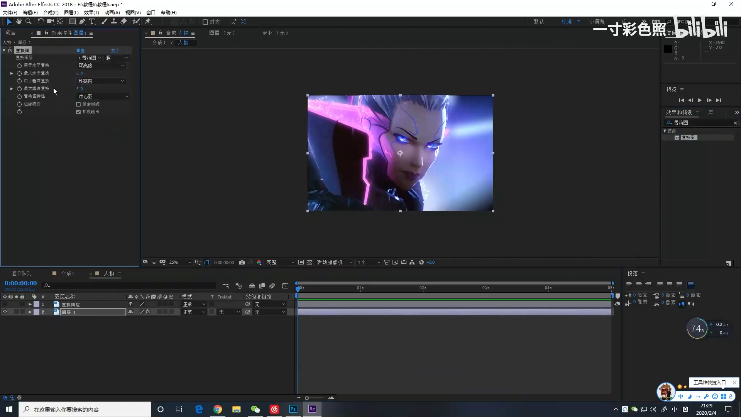Screen dimensions: 741x417
Task: Select the Brush tool
Action: (x=104, y=22)
